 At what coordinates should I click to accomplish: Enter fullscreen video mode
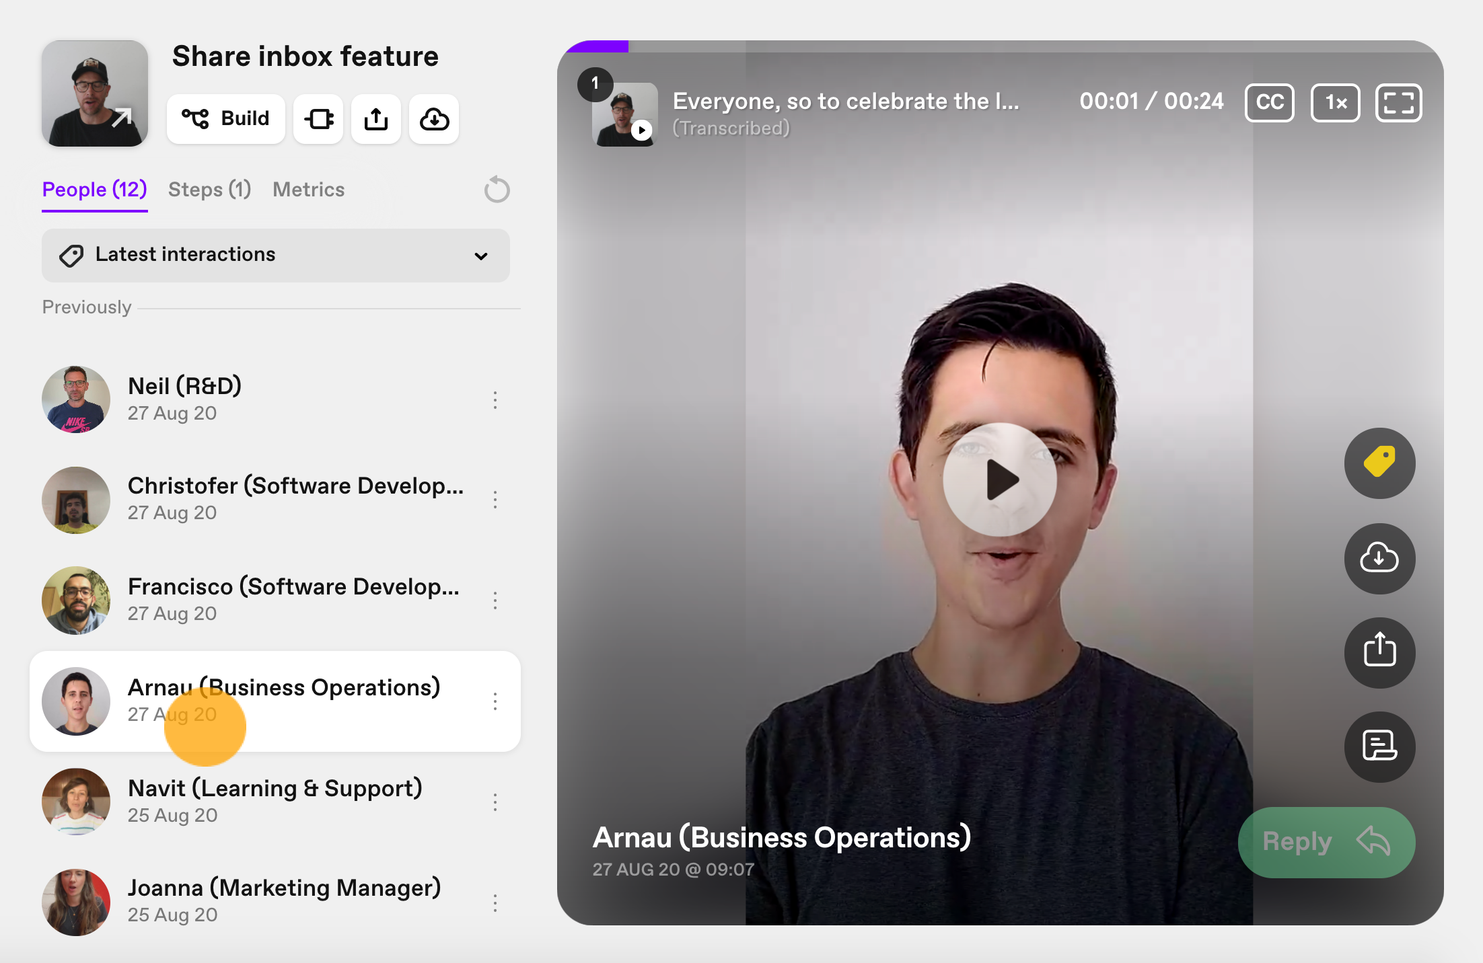1399,102
